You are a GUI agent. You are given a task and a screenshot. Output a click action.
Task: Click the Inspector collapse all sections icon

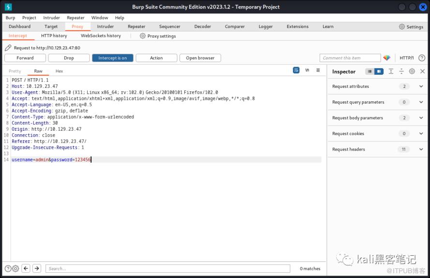point(401,71)
